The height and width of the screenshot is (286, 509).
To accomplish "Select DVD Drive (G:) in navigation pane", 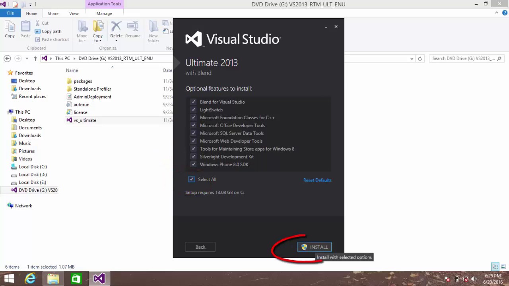I will (38, 190).
